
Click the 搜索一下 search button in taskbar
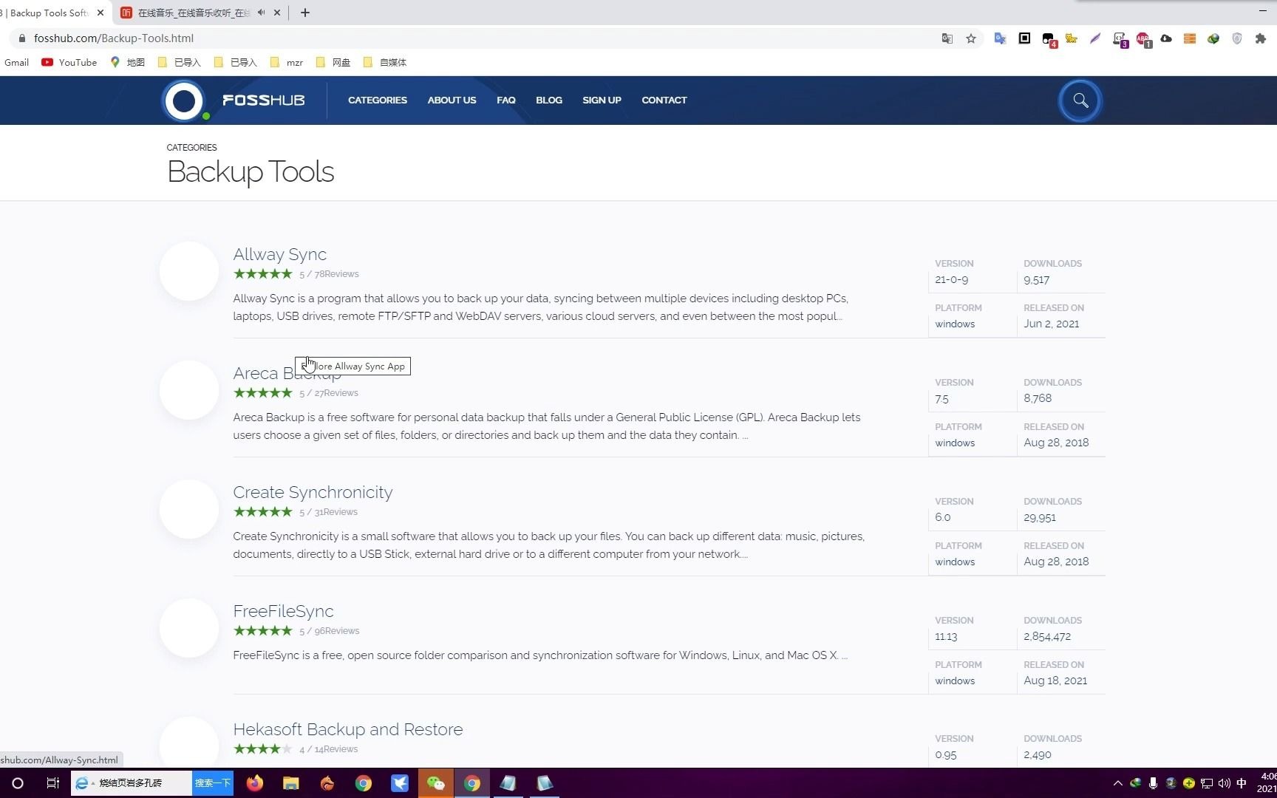coord(213,783)
